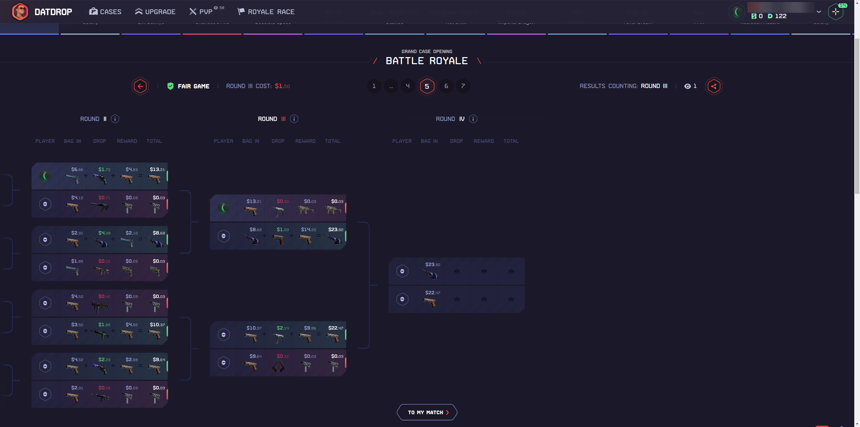Click the Fair Game shield label
This screenshot has width=860, height=427.
[188, 86]
